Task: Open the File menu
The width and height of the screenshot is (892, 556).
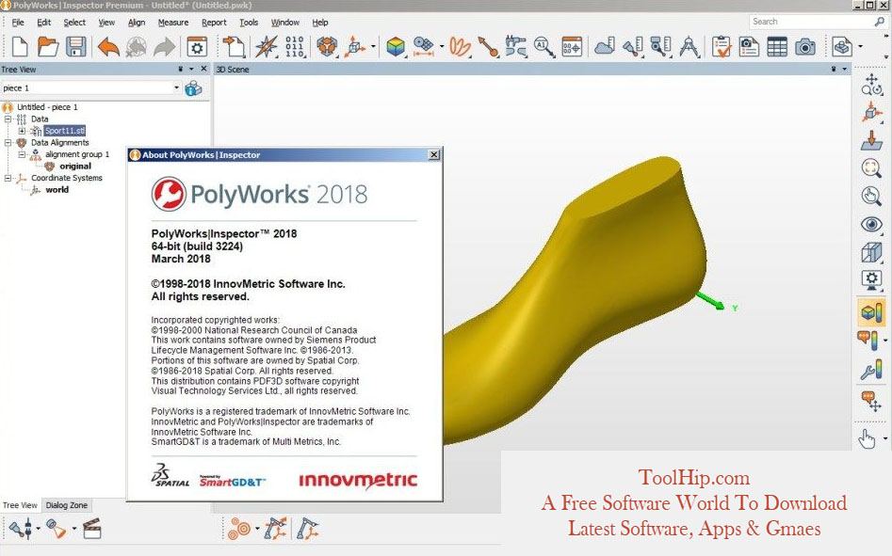Action: [18, 23]
